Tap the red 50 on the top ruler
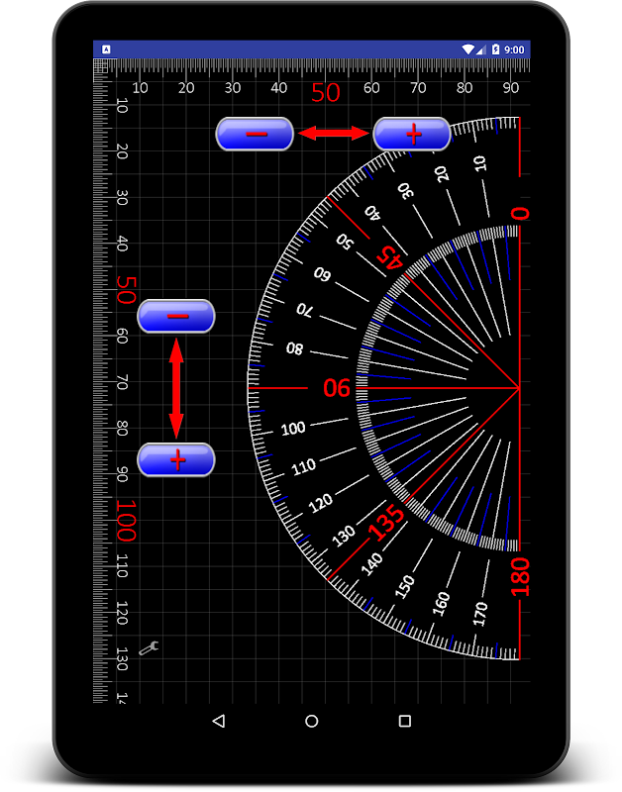The height and width of the screenshot is (792, 622). [x=326, y=92]
